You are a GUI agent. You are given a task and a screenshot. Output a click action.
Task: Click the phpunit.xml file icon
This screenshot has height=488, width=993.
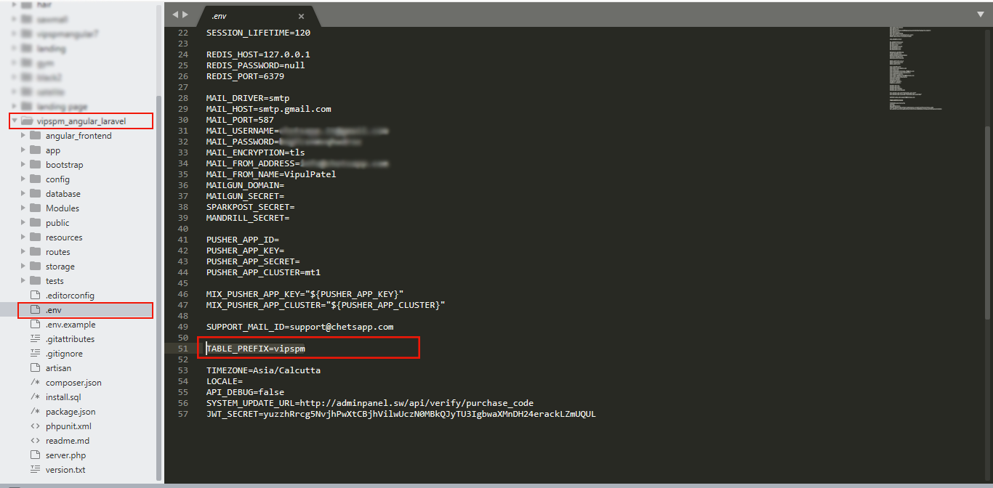click(x=35, y=426)
